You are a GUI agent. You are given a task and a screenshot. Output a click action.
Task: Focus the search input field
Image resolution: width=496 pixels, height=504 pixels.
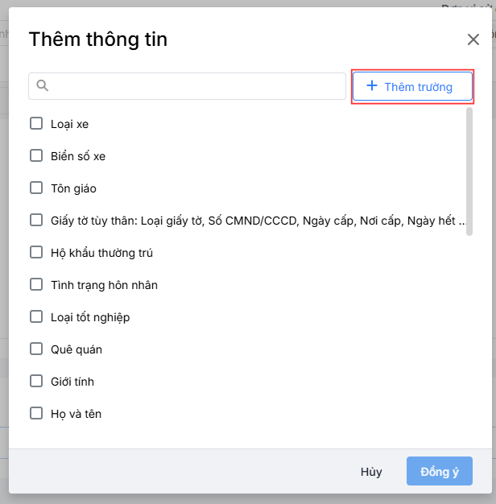point(197,86)
